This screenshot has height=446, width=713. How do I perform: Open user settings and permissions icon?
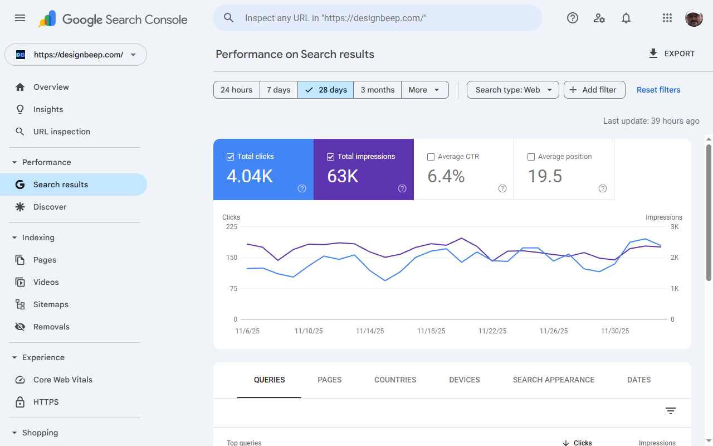click(599, 18)
